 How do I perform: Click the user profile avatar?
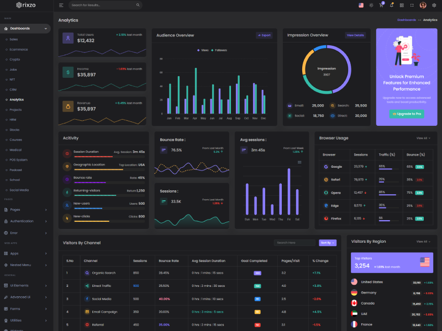coord(423,5)
